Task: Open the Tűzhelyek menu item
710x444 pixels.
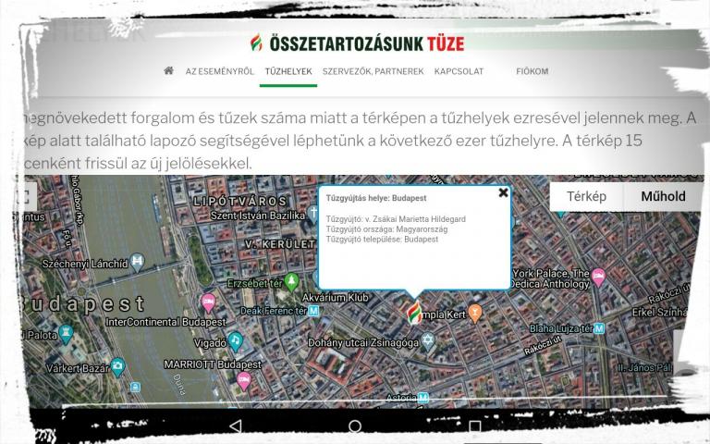Action: 288,71
